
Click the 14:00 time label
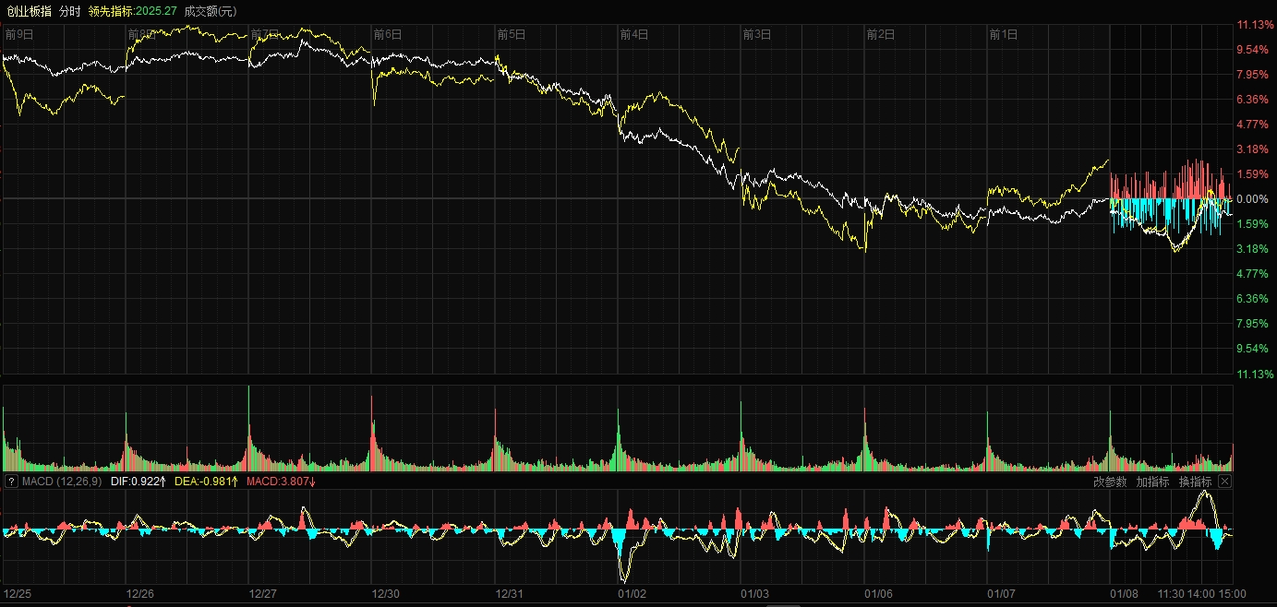pos(1200,594)
